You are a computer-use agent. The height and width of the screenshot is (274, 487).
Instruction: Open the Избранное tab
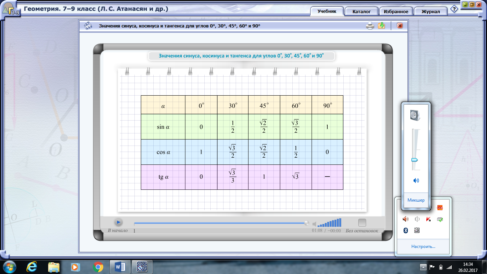pos(396,11)
